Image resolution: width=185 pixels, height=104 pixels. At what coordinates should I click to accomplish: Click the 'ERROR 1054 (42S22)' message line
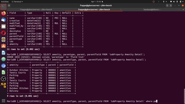coord(46,57)
